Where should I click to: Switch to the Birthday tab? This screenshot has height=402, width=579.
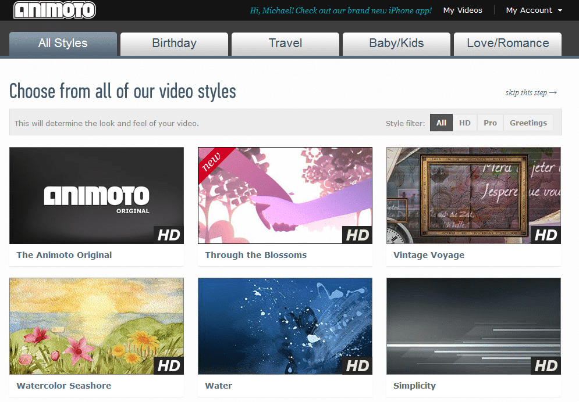pyautogui.click(x=175, y=44)
